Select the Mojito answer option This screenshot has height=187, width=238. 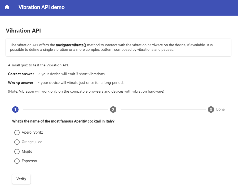17,151
